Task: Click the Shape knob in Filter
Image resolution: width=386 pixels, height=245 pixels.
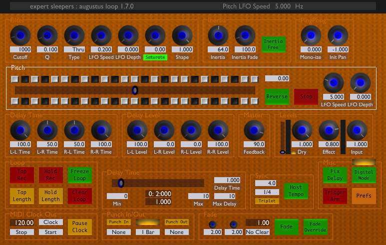Action: 182,35
